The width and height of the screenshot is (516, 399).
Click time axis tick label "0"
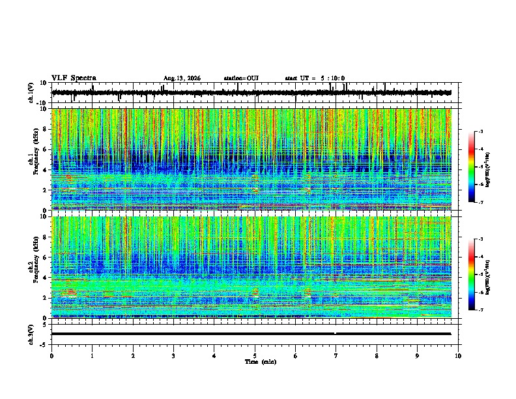tap(51, 356)
